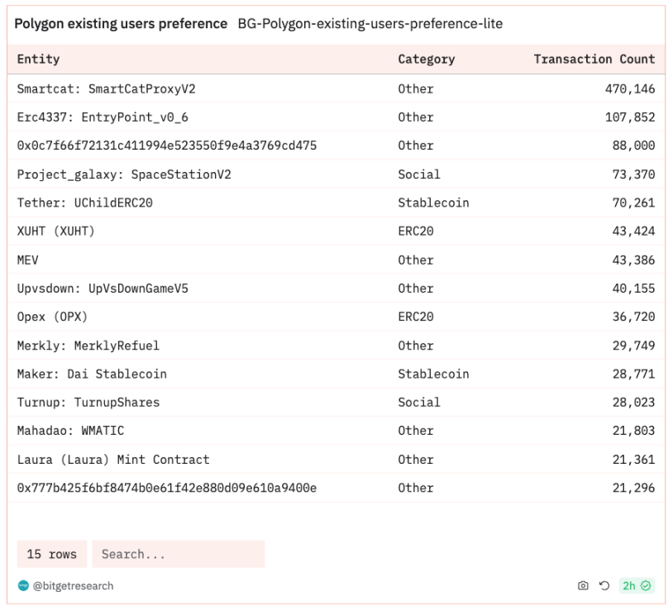
Task: Open the BG-Polygon-existing-users-preference-lite query link
Action: 370,24
